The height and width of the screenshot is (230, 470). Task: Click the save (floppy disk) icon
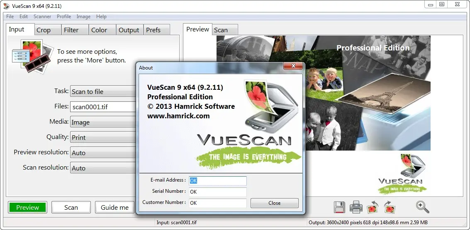click(x=339, y=207)
